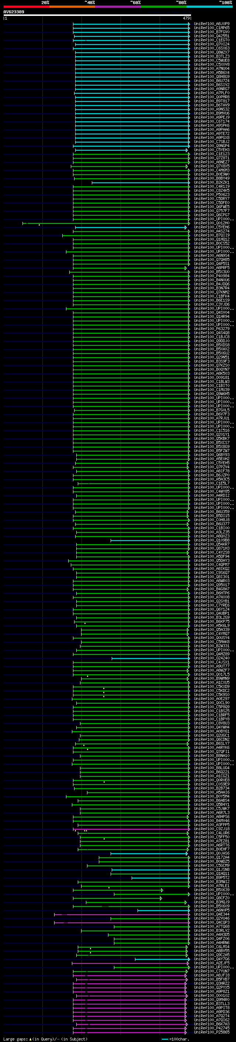
Task: Pick the UniRef100_Q4Y766 hit label
Action: [212, 959]
